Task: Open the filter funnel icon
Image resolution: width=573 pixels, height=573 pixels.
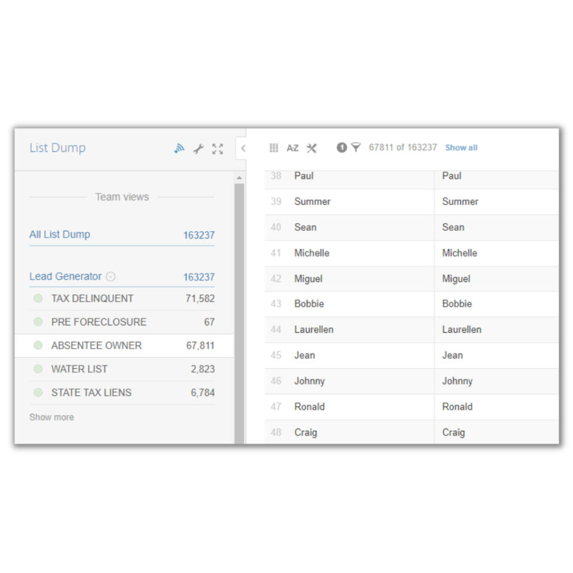Action: click(355, 147)
